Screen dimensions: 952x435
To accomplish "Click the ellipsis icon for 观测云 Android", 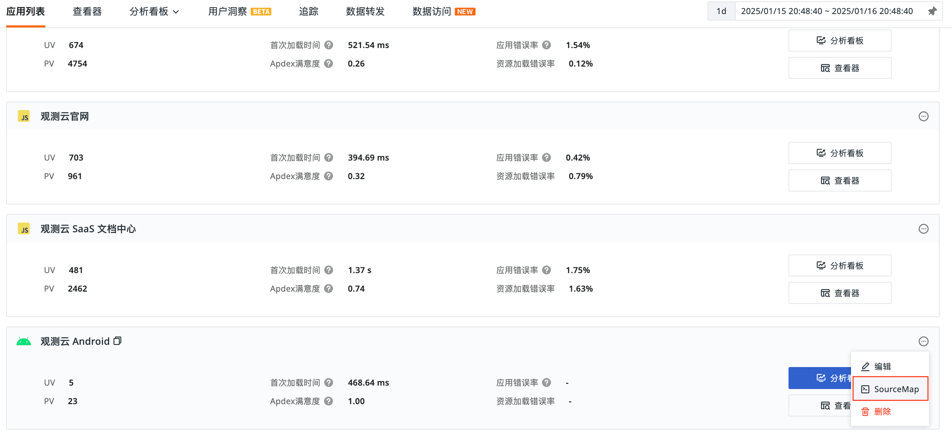I will coord(923,341).
